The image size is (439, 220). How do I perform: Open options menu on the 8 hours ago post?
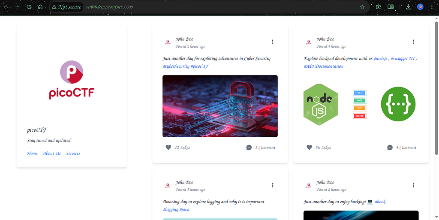413,185
